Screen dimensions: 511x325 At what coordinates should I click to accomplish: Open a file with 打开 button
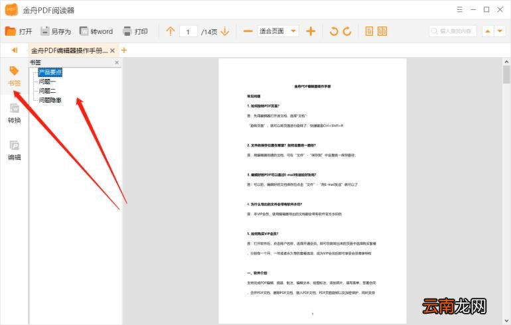[19, 31]
